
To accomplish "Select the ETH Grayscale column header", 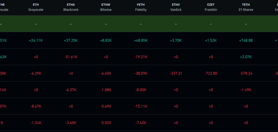I will pyautogui.click(x=36, y=7).
